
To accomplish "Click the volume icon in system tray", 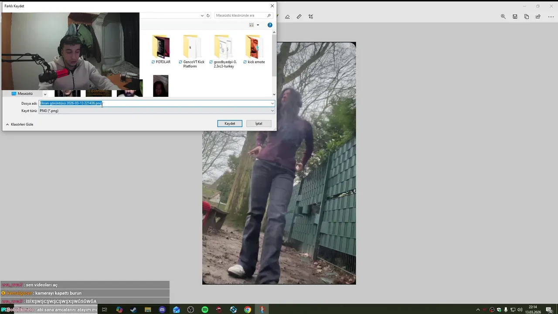I will click(x=520, y=310).
